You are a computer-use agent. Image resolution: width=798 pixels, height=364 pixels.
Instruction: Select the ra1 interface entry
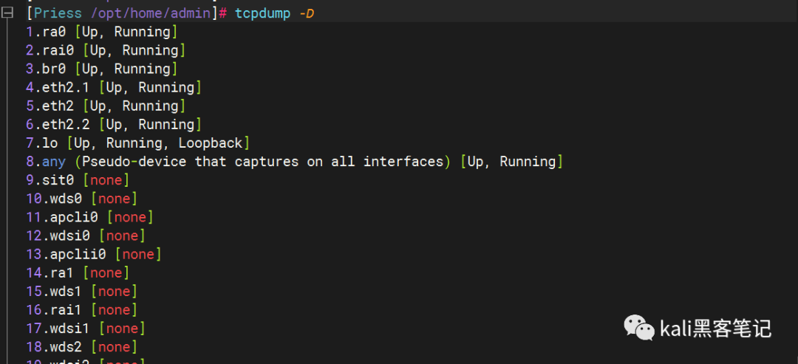coord(78,273)
